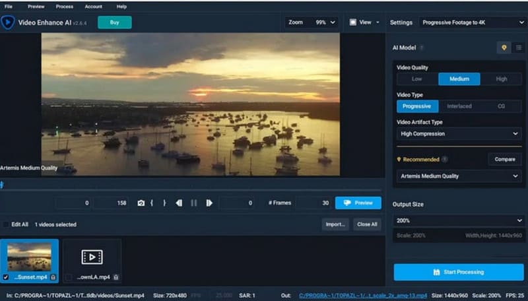Select the ownLA.mp4 video thumbnail
The width and height of the screenshot is (528, 301).
[92, 257]
